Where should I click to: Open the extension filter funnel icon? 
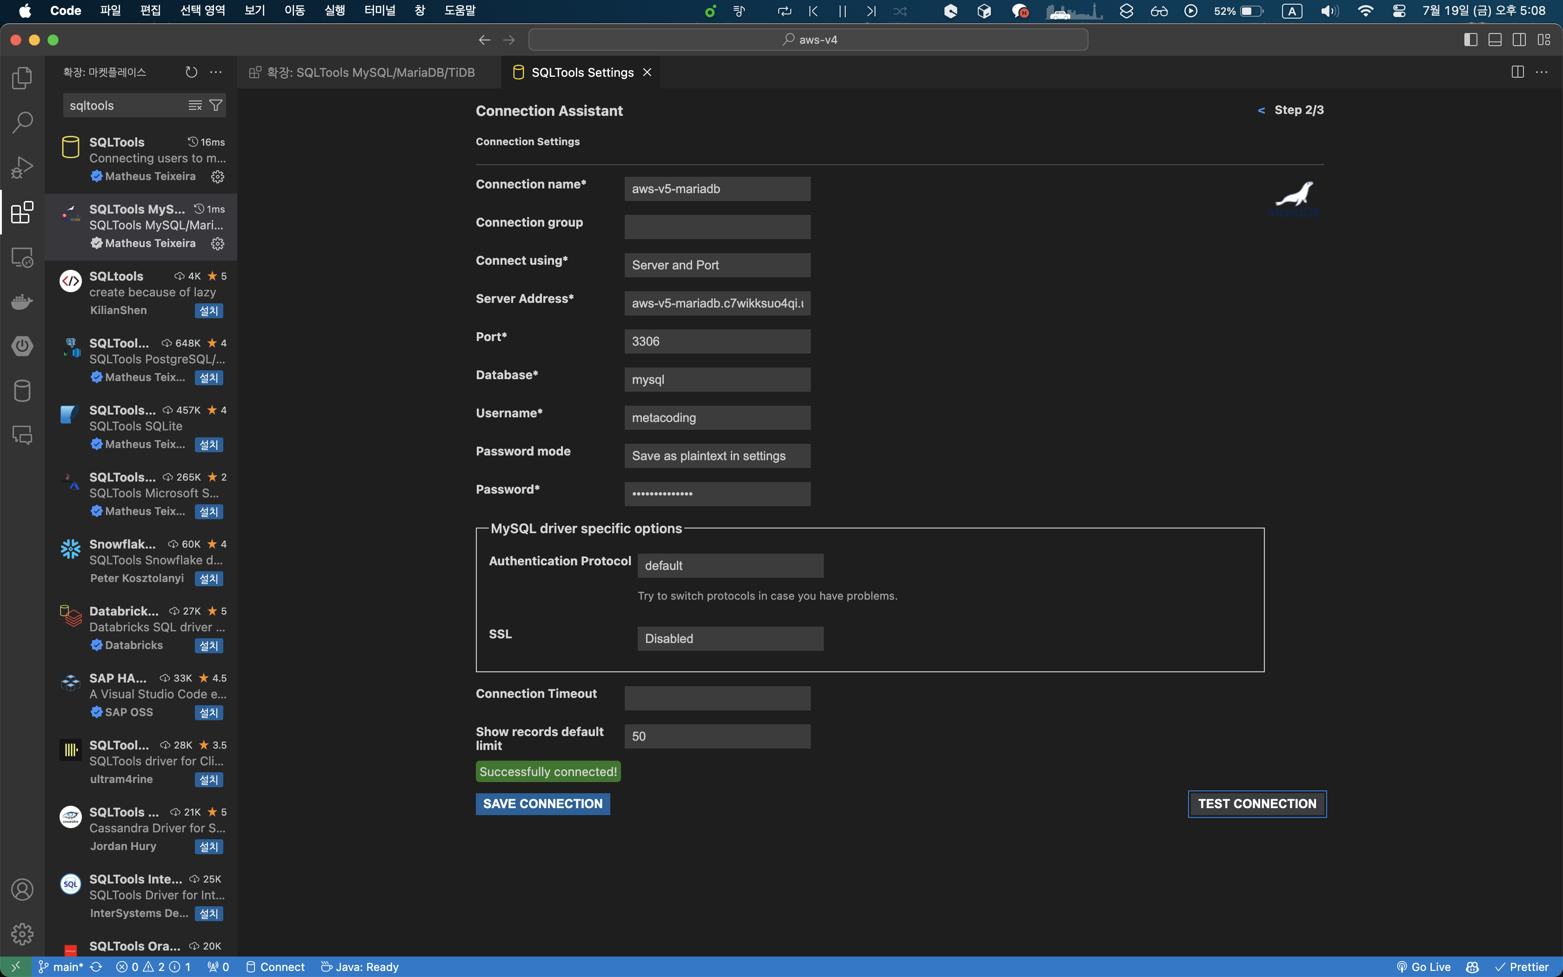click(216, 105)
